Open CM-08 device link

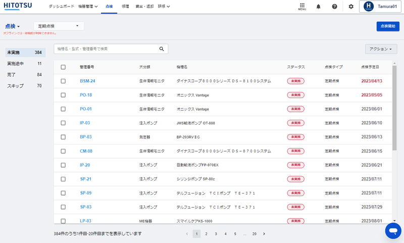[x=86, y=151]
